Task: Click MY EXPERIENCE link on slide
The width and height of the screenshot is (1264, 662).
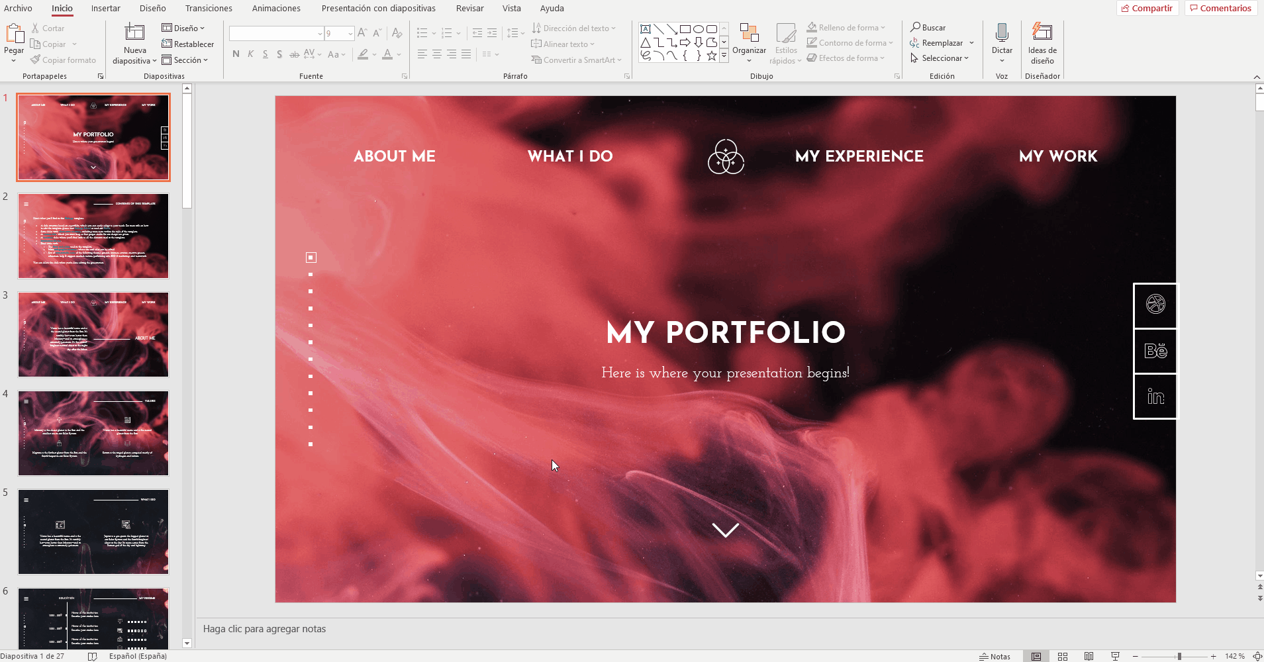Action: click(859, 156)
